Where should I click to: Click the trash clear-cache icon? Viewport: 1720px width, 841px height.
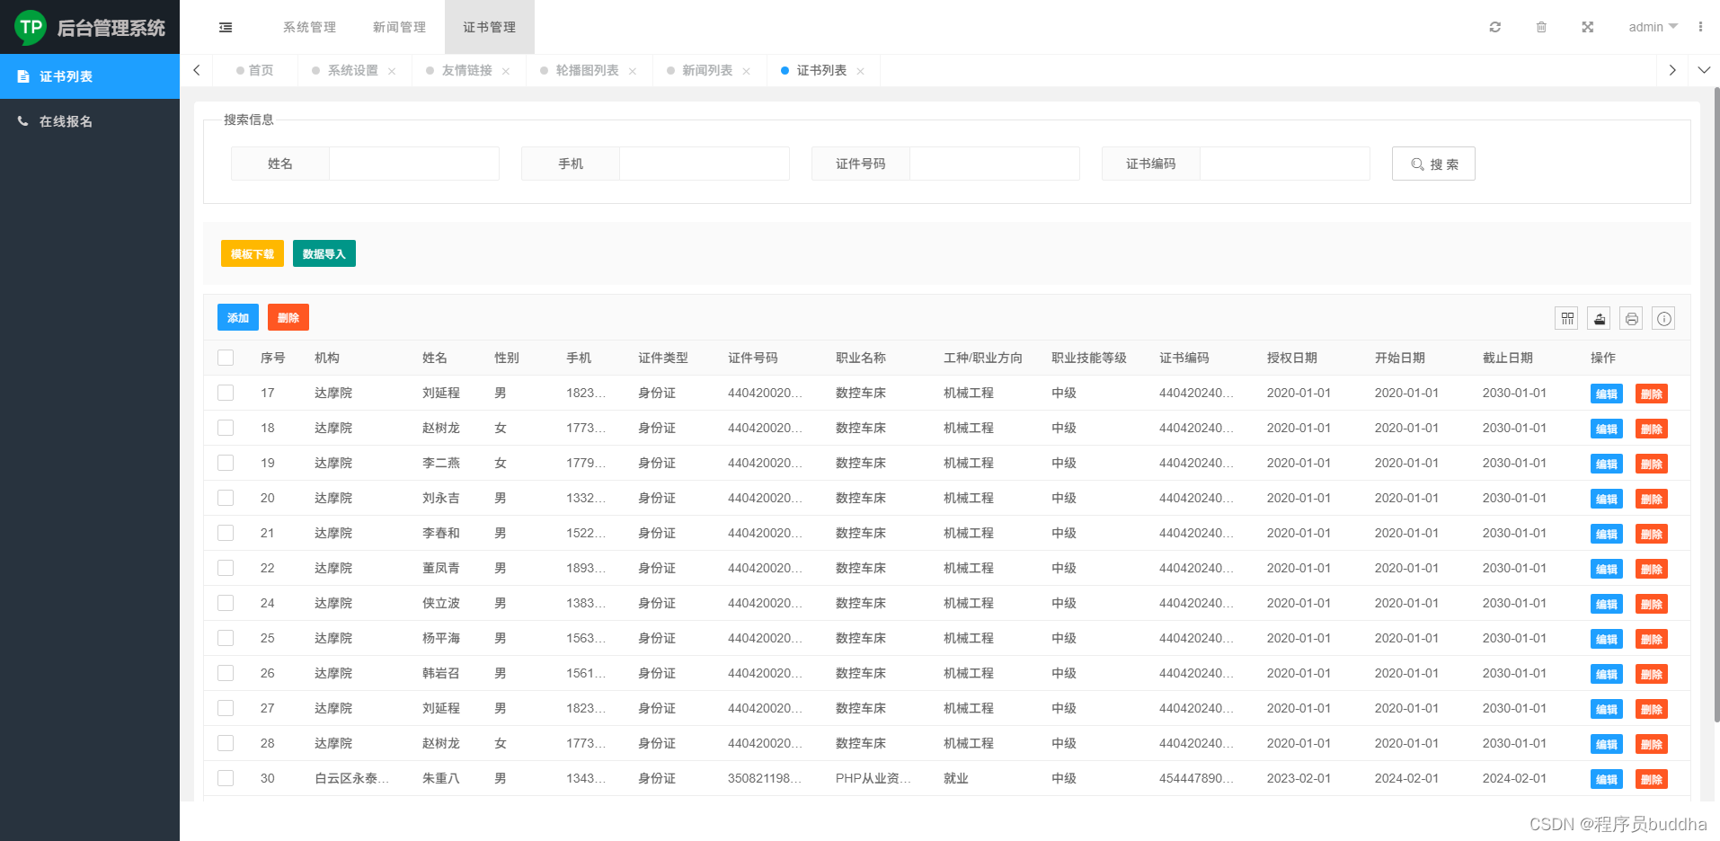click(1541, 27)
